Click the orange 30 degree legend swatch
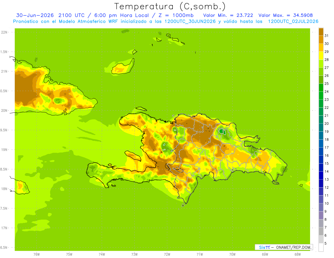Image resolution: width=334 pixels, height=258 pixels. [x=321, y=40]
